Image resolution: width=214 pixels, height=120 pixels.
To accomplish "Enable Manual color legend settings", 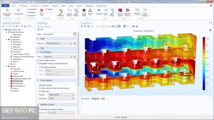I will [40, 109].
